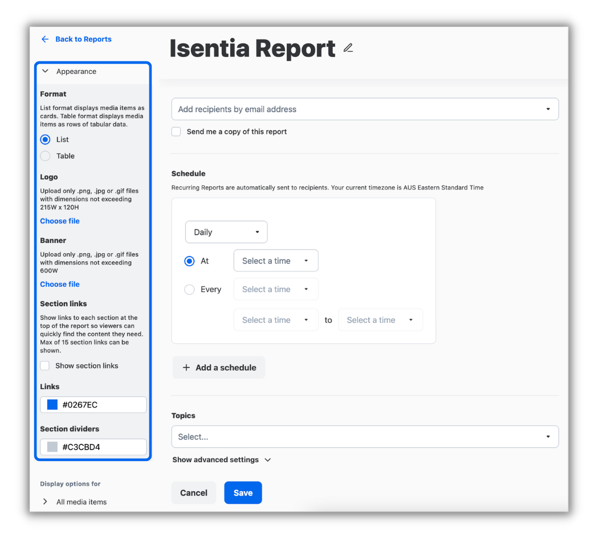Enable Show section links checkbox
The height and width of the screenshot is (539, 598).
(45, 365)
